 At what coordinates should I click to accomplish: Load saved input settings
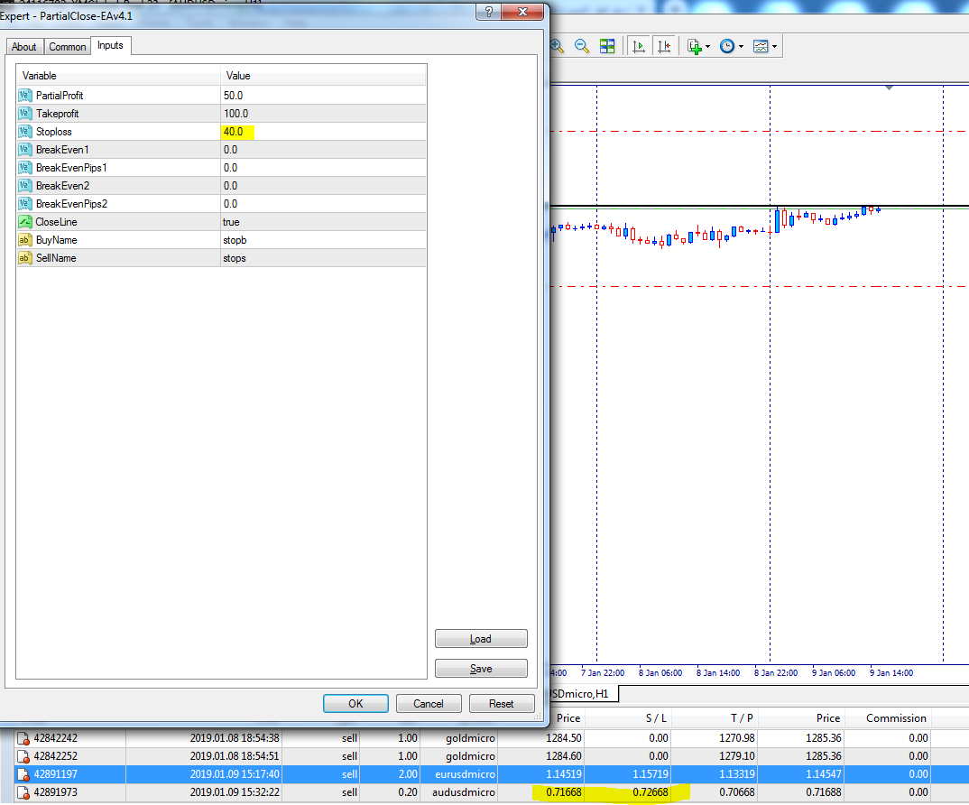click(481, 639)
